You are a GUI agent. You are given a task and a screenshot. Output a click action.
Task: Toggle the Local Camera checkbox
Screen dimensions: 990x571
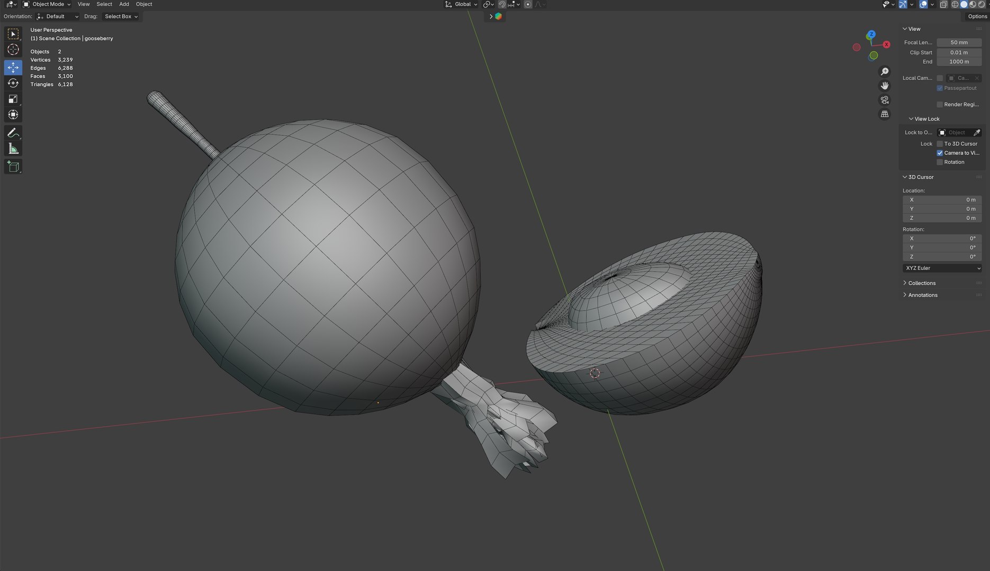(x=940, y=78)
